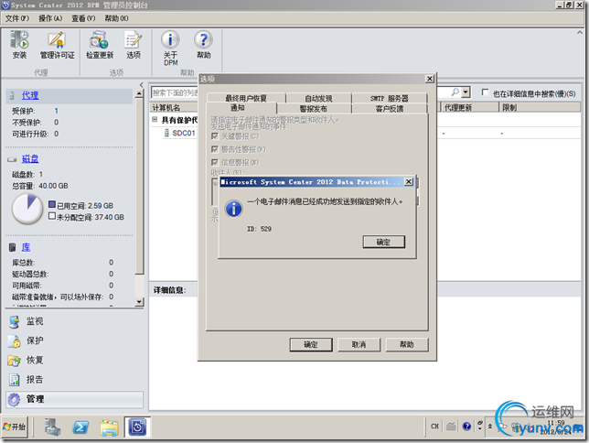Click the DPM console taskbar button
Viewport: 589px width, 443px height.
click(137, 427)
